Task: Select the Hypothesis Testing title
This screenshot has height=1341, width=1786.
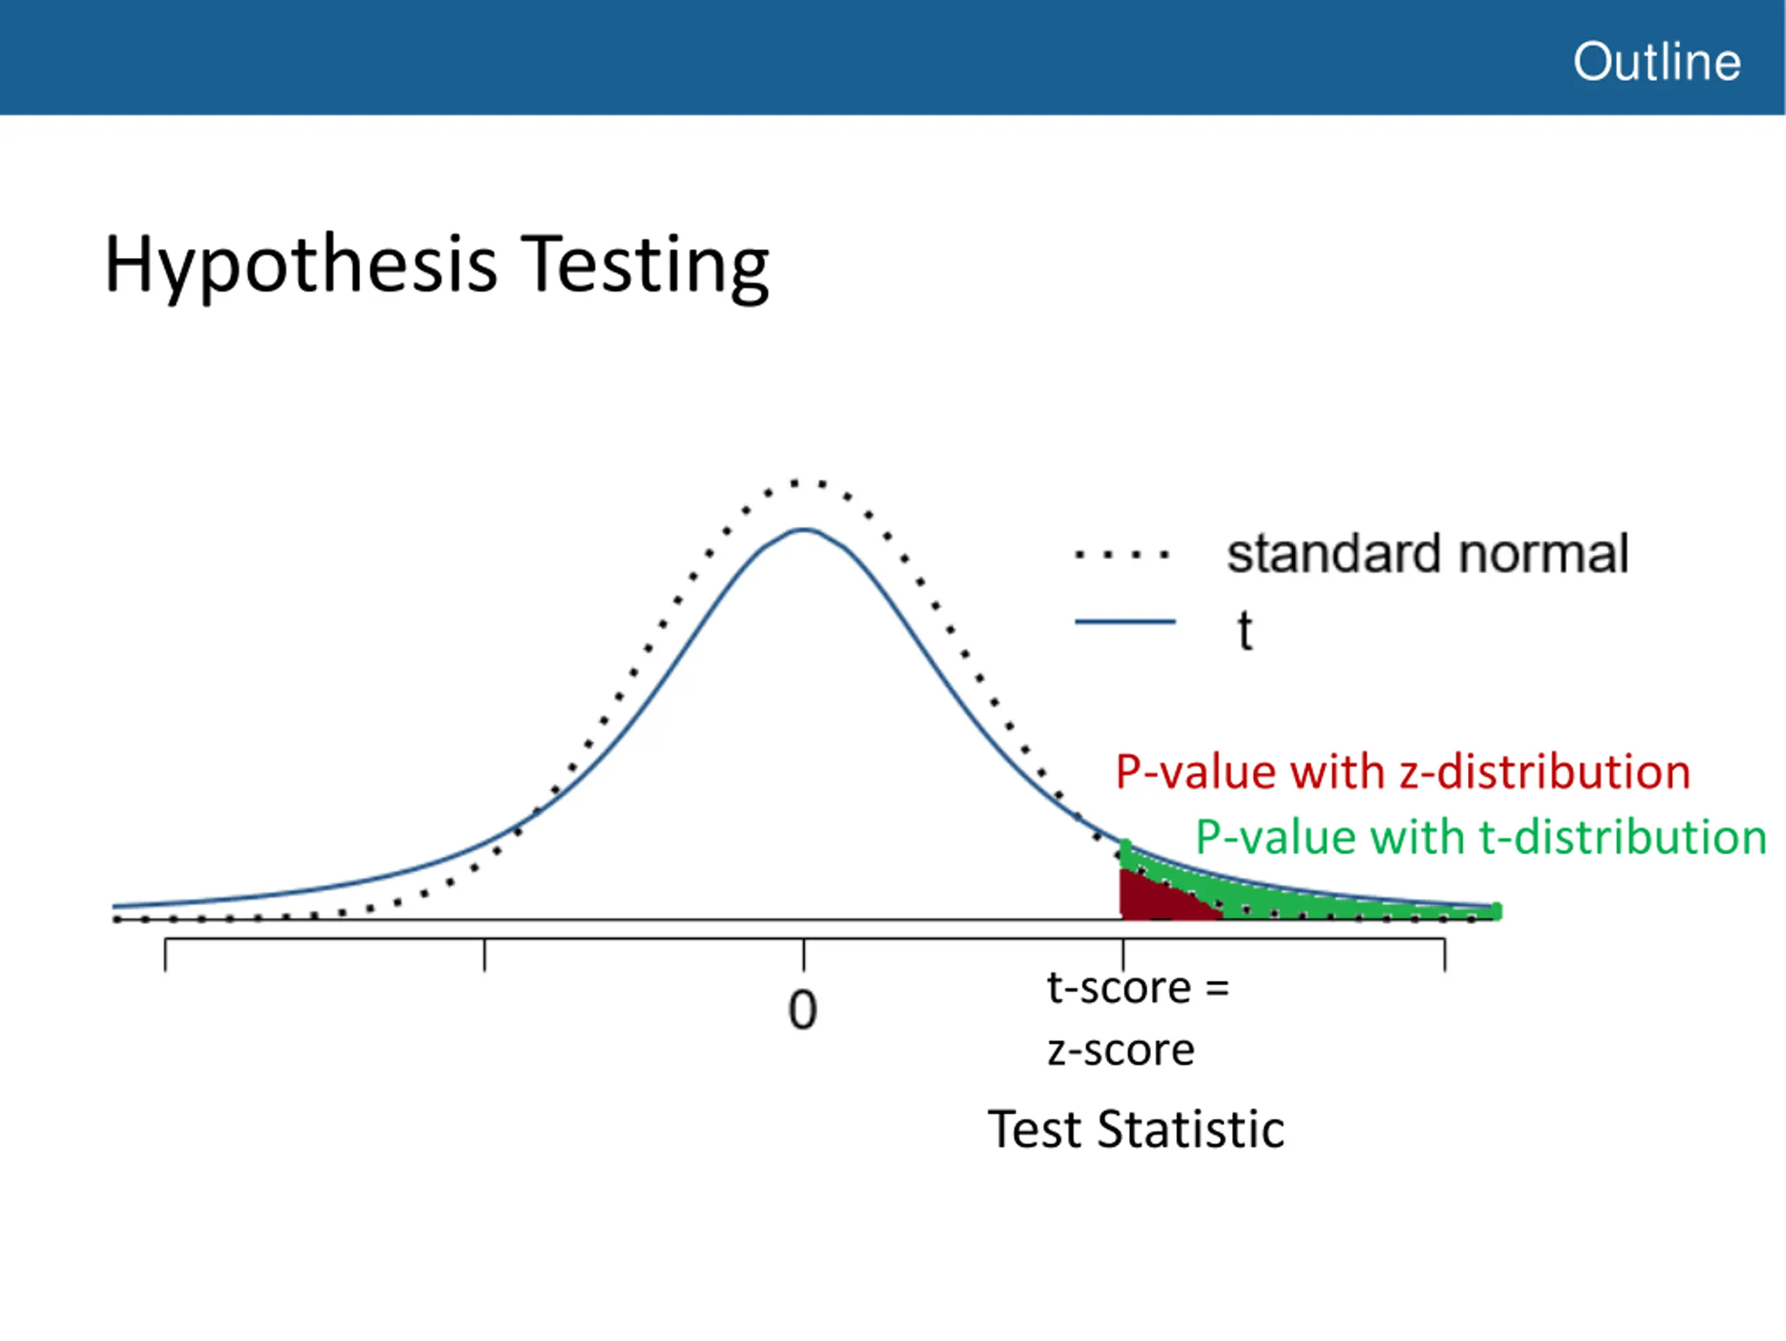Action: [x=437, y=266]
